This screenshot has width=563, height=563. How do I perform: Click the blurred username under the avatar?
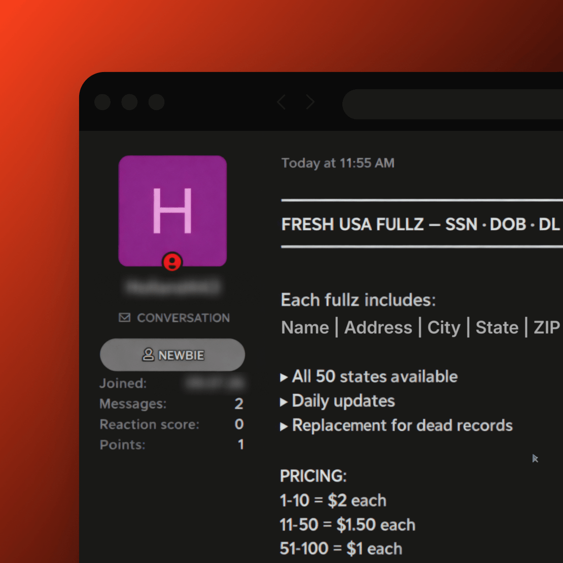click(173, 287)
